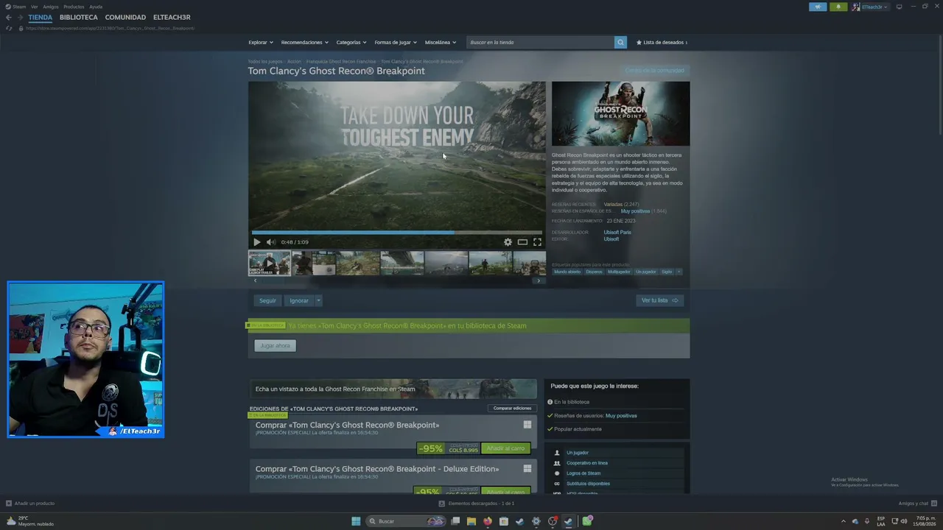Image resolution: width=943 pixels, height=530 pixels.
Task: Open the Ghost Recon Franchise banner
Action: [393, 389]
